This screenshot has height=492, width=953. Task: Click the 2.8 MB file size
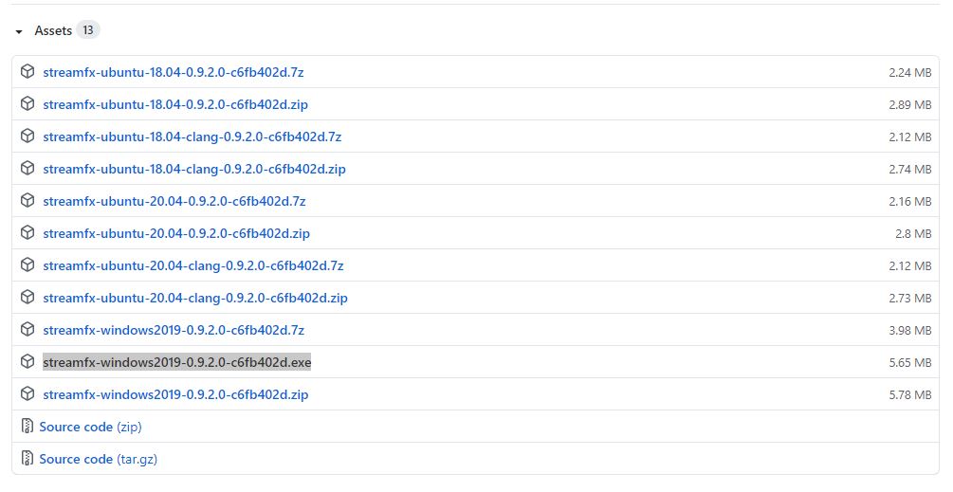[x=913, y=233]
